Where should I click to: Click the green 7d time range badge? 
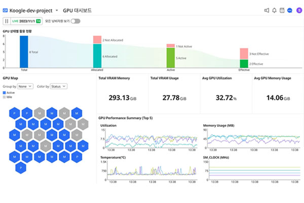(37, 21)
